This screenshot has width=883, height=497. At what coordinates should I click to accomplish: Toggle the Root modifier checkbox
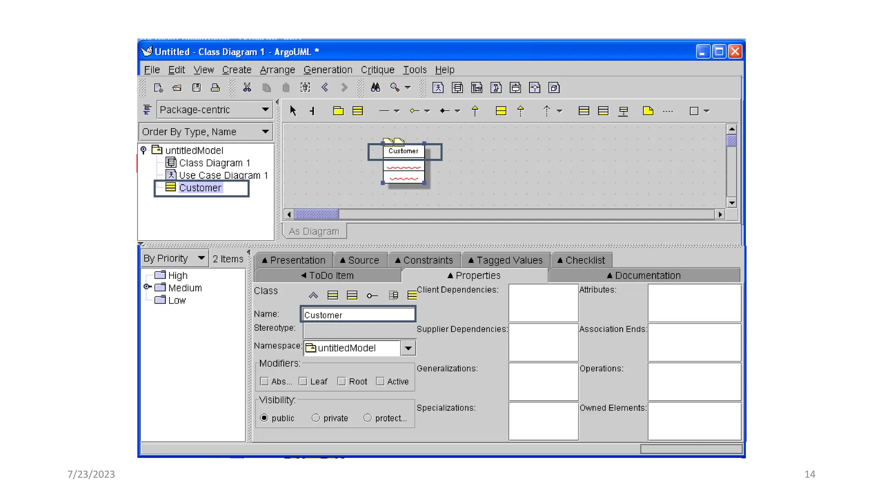[x=342, y=381]
